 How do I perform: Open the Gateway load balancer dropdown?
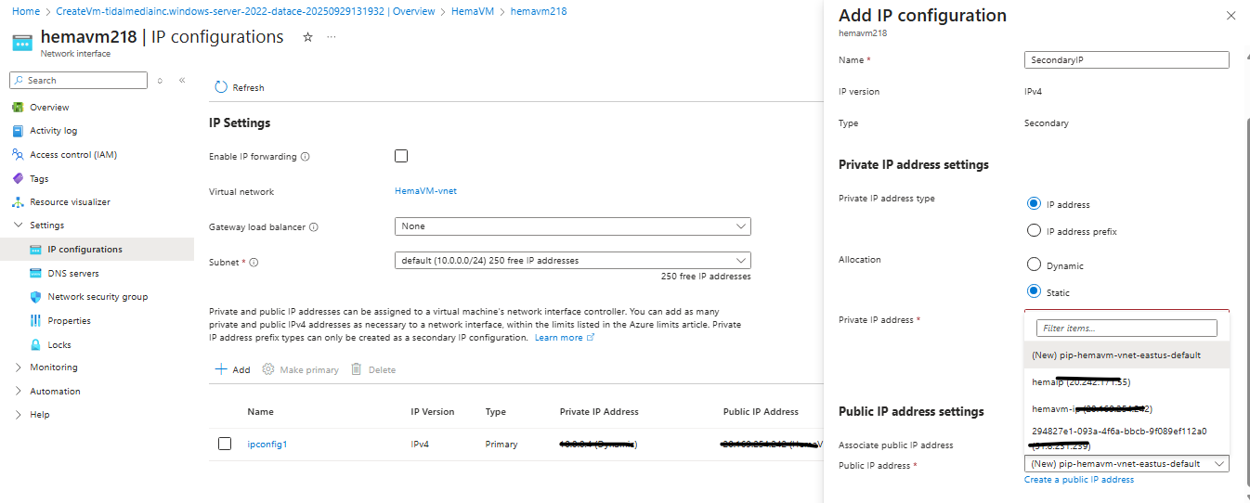[x=573, y=226]
